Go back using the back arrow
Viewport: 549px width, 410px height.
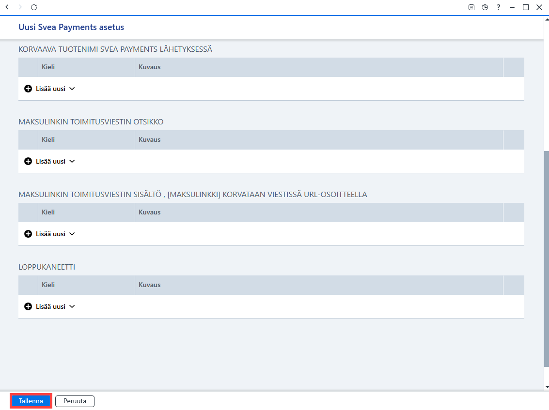click(x=7, y=7)
